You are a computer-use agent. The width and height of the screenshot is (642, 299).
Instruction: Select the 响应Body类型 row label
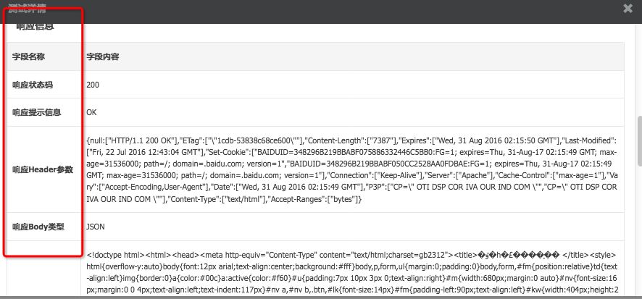click(38, 227)
